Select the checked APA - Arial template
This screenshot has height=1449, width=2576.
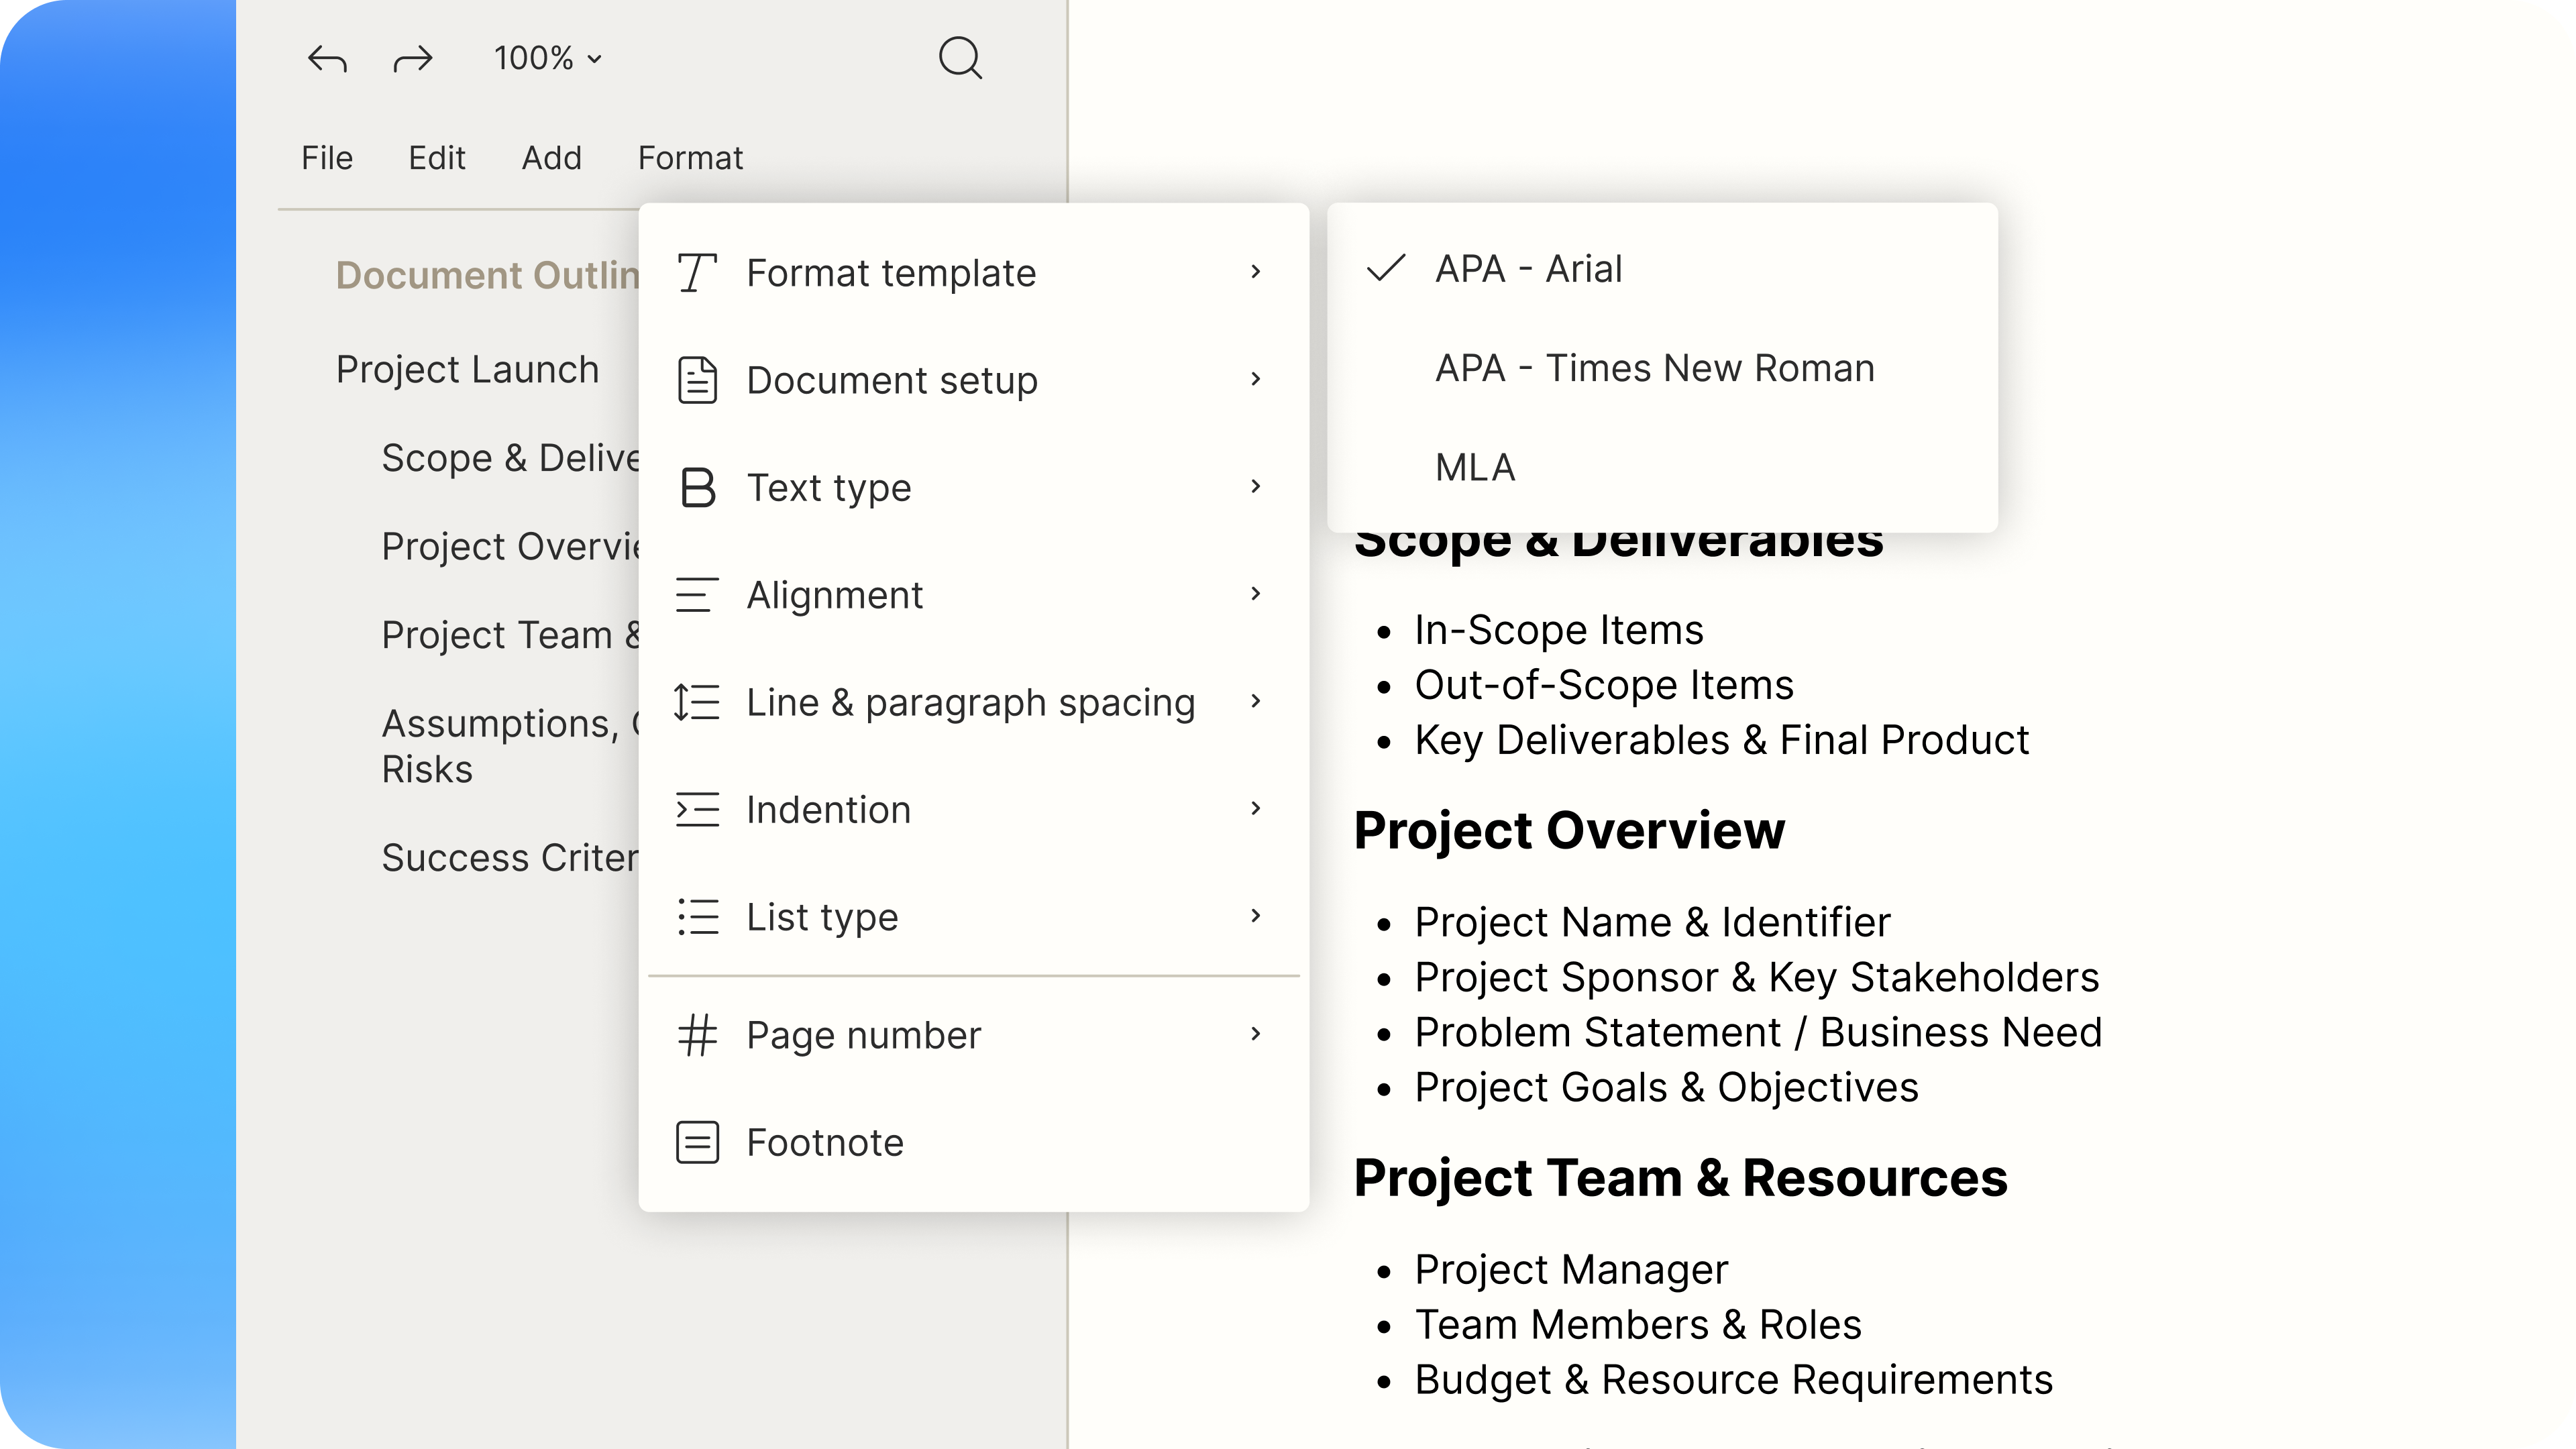coord(1528,269)
